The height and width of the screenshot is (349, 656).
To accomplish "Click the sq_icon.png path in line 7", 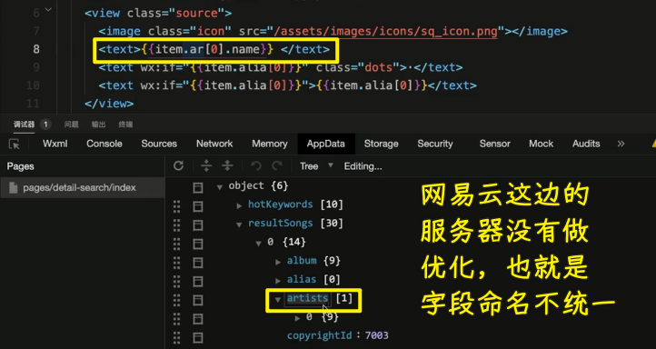I will (385, 32).
